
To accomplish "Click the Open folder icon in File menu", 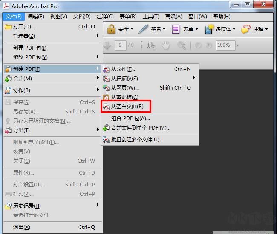I will pyautogui.click(x=8, y=27).
